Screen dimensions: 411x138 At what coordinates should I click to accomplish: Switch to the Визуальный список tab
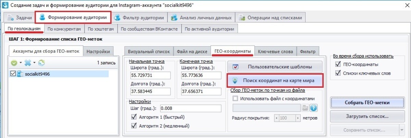[149, 52]
